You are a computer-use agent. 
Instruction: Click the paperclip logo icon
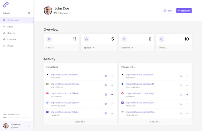coord(6,5)
